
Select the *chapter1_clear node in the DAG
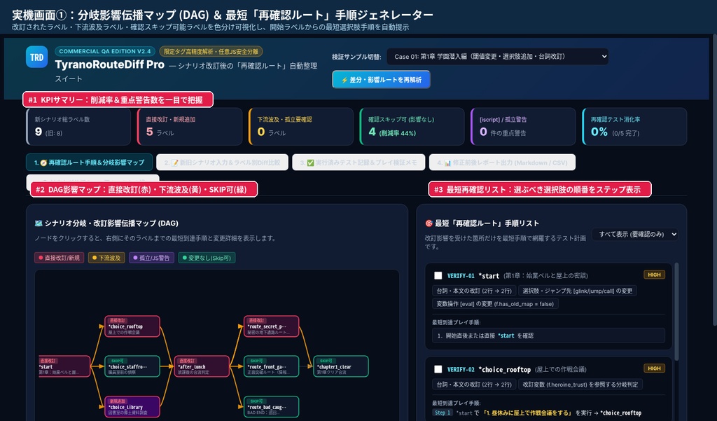(x=341, y=366)
